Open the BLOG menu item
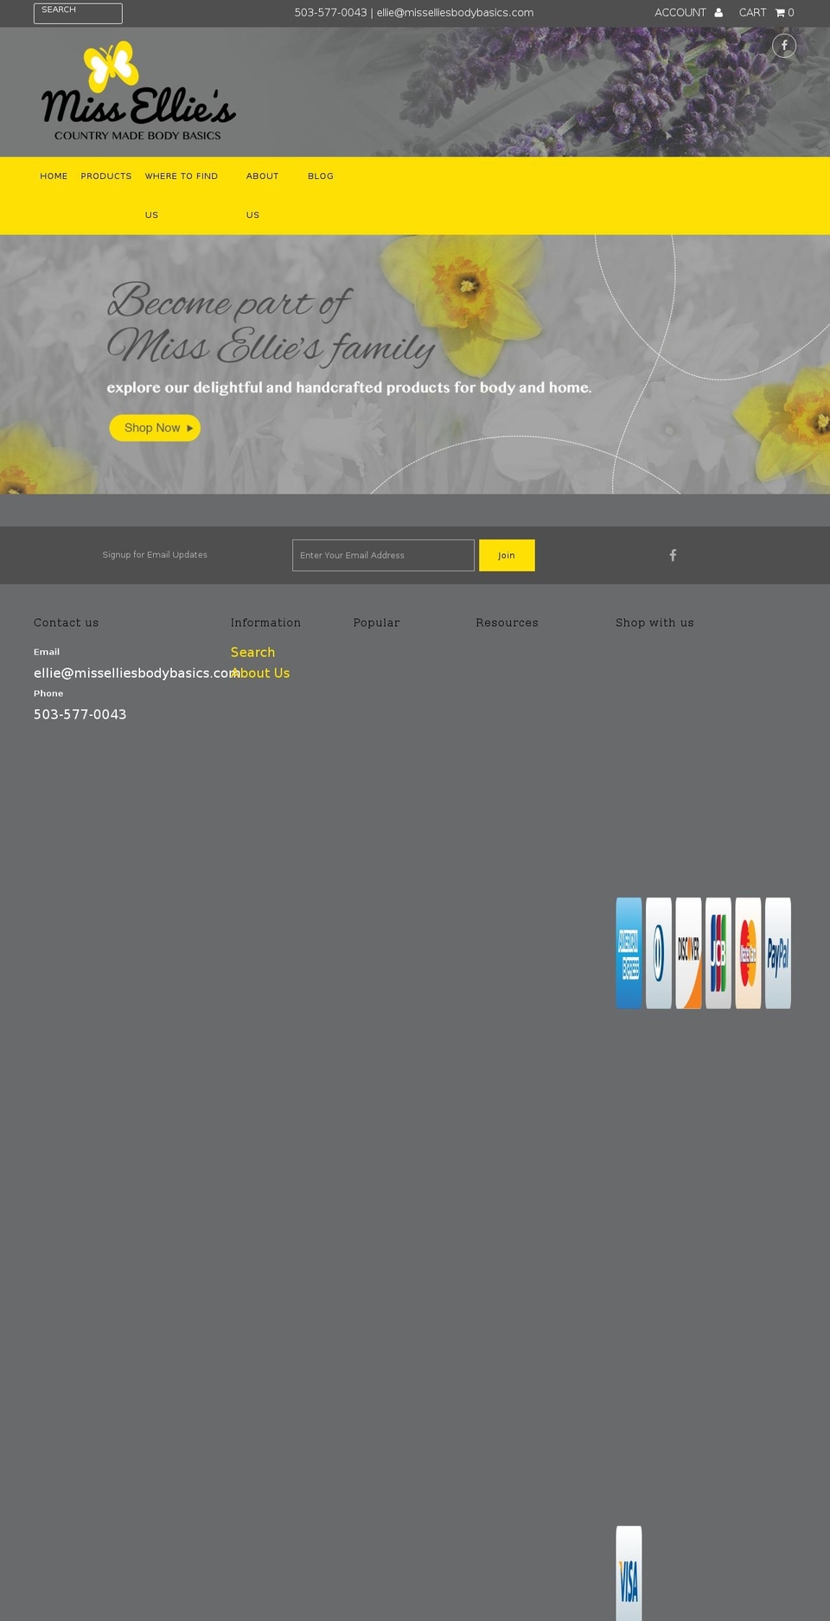 [x=321, y=176]
